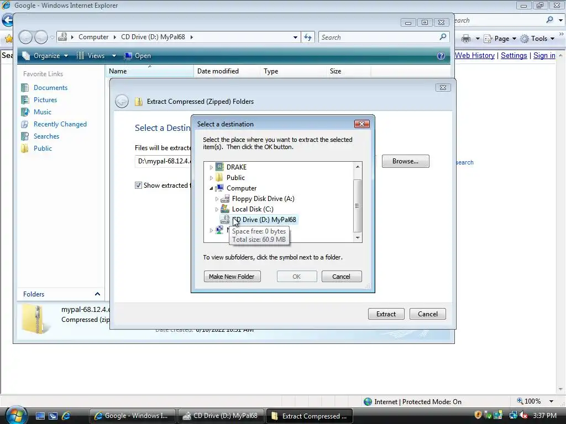The height and width of the screenshot is (424, 566).
Task: Open the Views dropdown arrow
Action: tap(114, 56)
